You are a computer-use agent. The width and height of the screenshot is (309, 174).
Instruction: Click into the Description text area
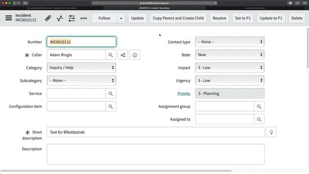(155, 154)
